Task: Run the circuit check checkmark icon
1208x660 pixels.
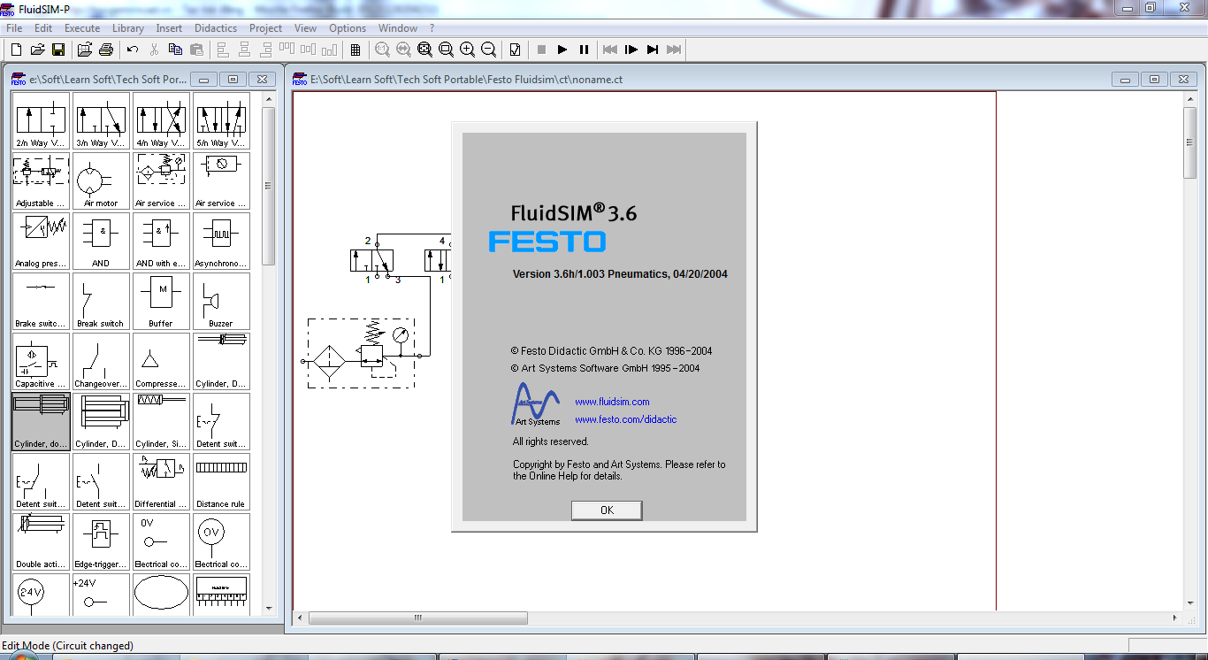Action: [x=515, y=50]
